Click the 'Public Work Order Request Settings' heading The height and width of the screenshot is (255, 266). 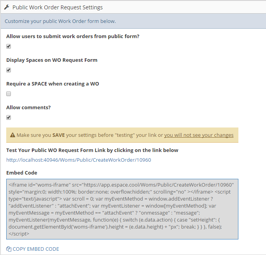tap(58, 7)
